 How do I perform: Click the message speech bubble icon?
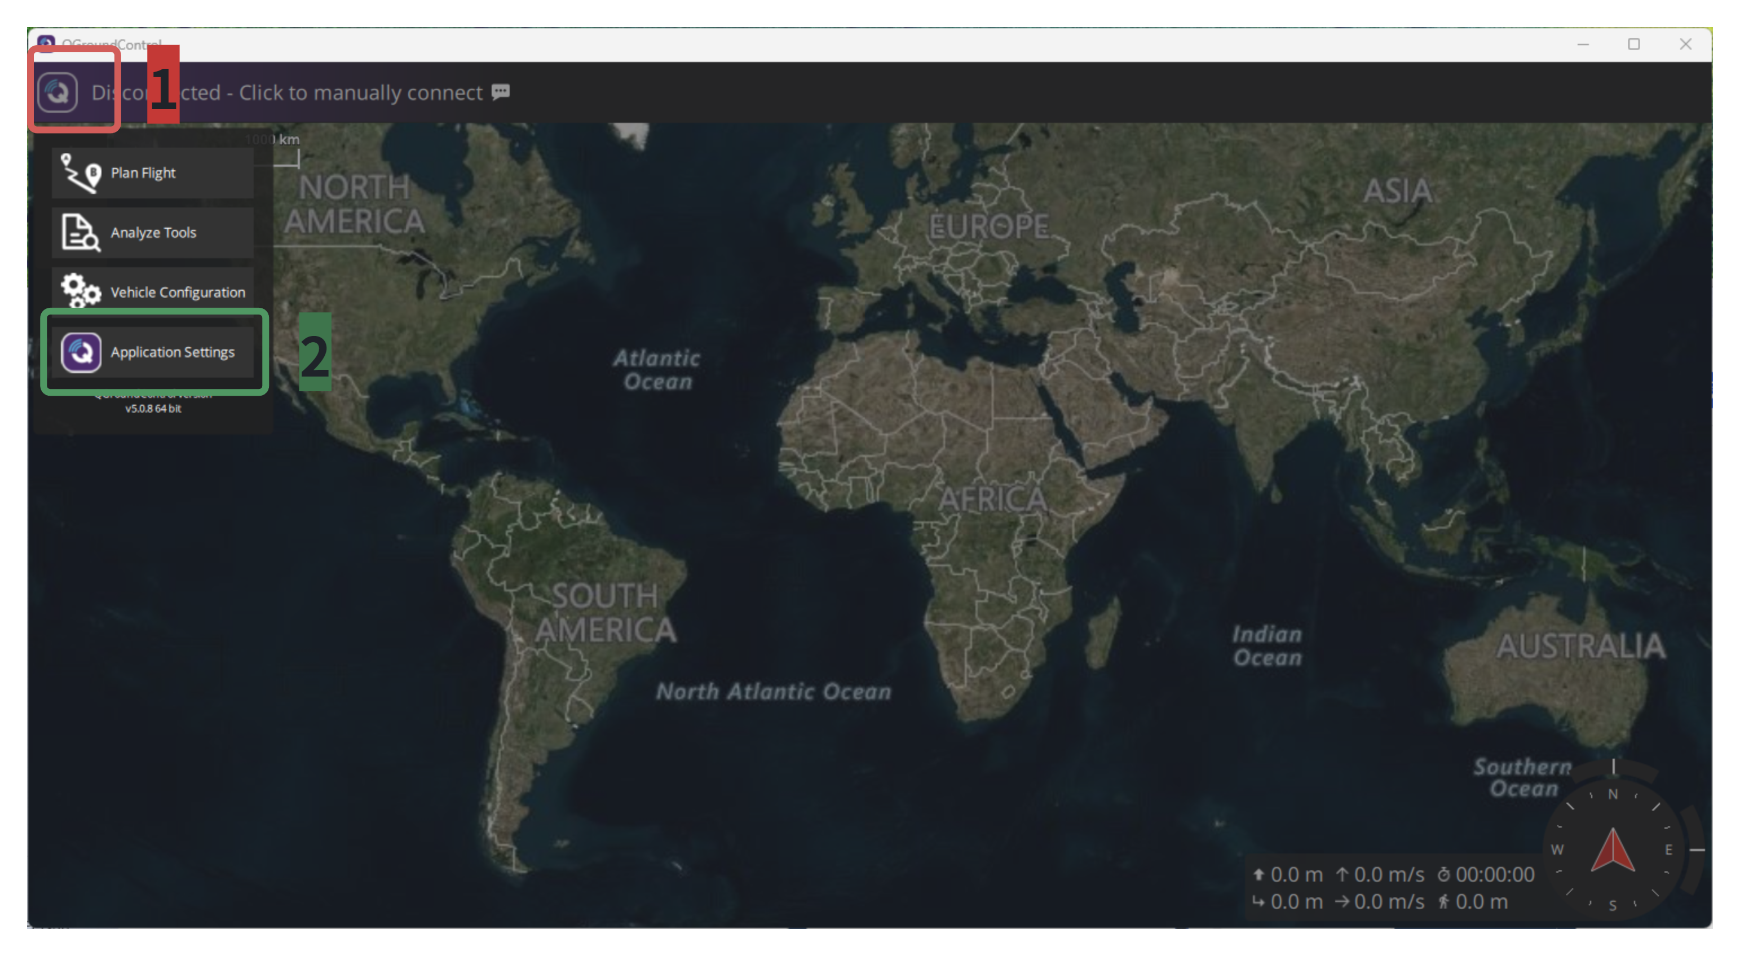[501, 92]
